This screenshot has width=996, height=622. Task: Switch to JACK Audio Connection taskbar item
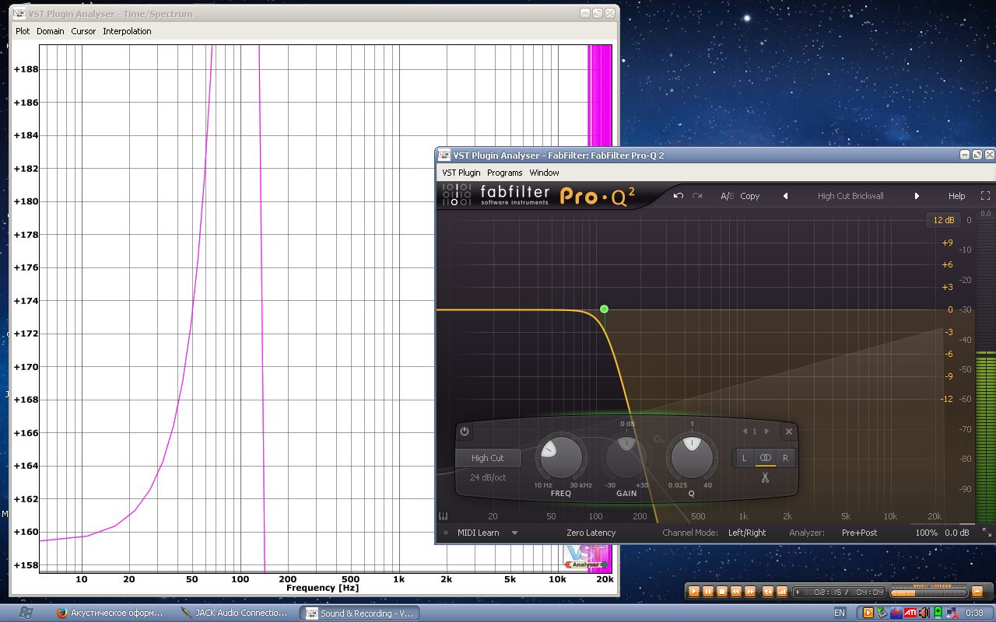234,613
